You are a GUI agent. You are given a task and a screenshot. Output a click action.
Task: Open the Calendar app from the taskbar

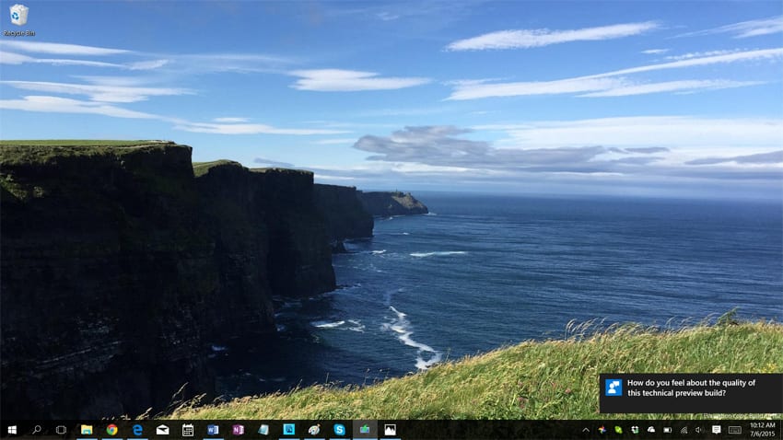click(x=188, y=430)
